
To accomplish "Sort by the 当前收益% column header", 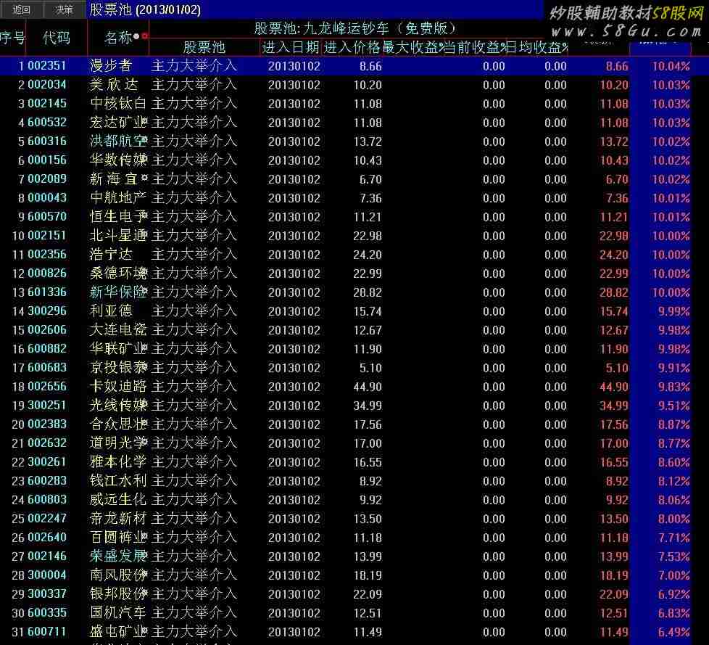I will pos(475,47).
